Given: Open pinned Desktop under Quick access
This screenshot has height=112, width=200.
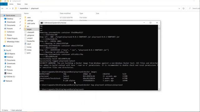Looking at the screenshot, I should [10, 19].
